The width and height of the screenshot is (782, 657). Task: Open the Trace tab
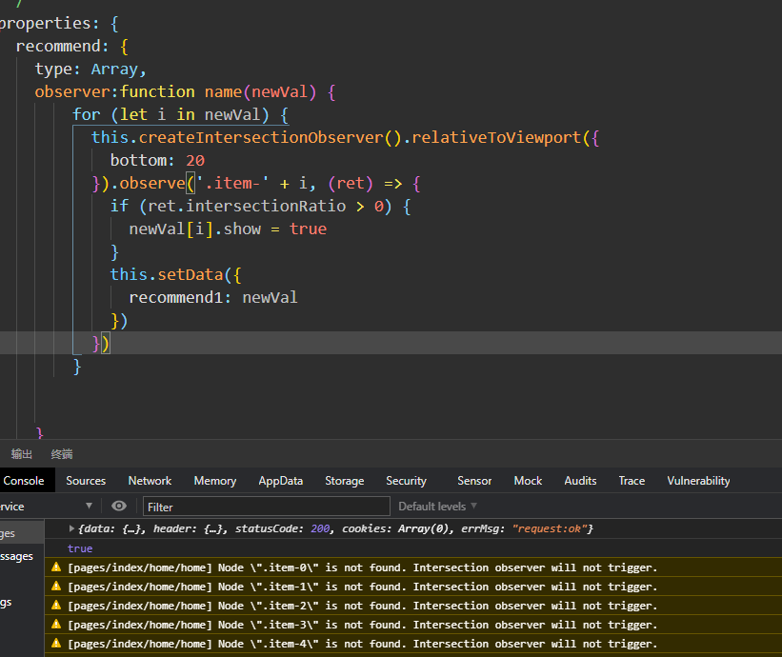[x=632, y=481]
